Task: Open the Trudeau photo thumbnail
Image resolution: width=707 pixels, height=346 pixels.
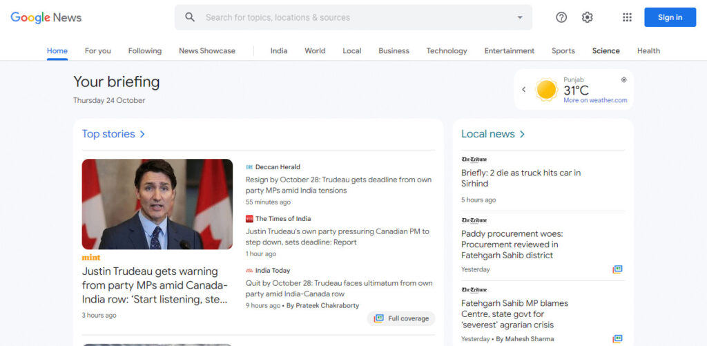Action: click(157, 204)
